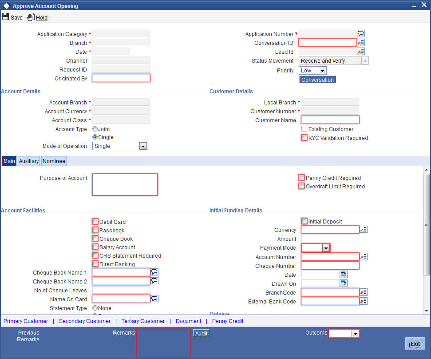Open the Primary Customer link
Image resolution: width=431 pixels, height=359 pixels.
click(26, 321)
